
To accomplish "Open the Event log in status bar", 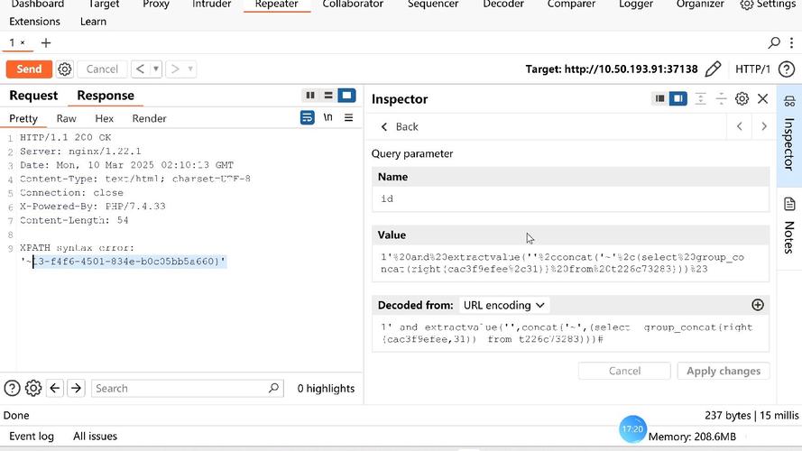I will 32,437.
